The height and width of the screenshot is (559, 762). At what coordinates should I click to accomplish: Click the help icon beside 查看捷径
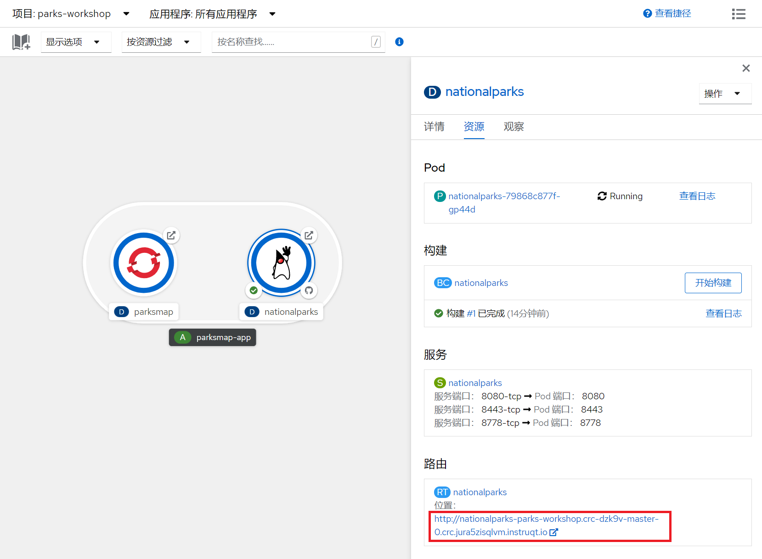pyautogui.click(x=647, y=13)
